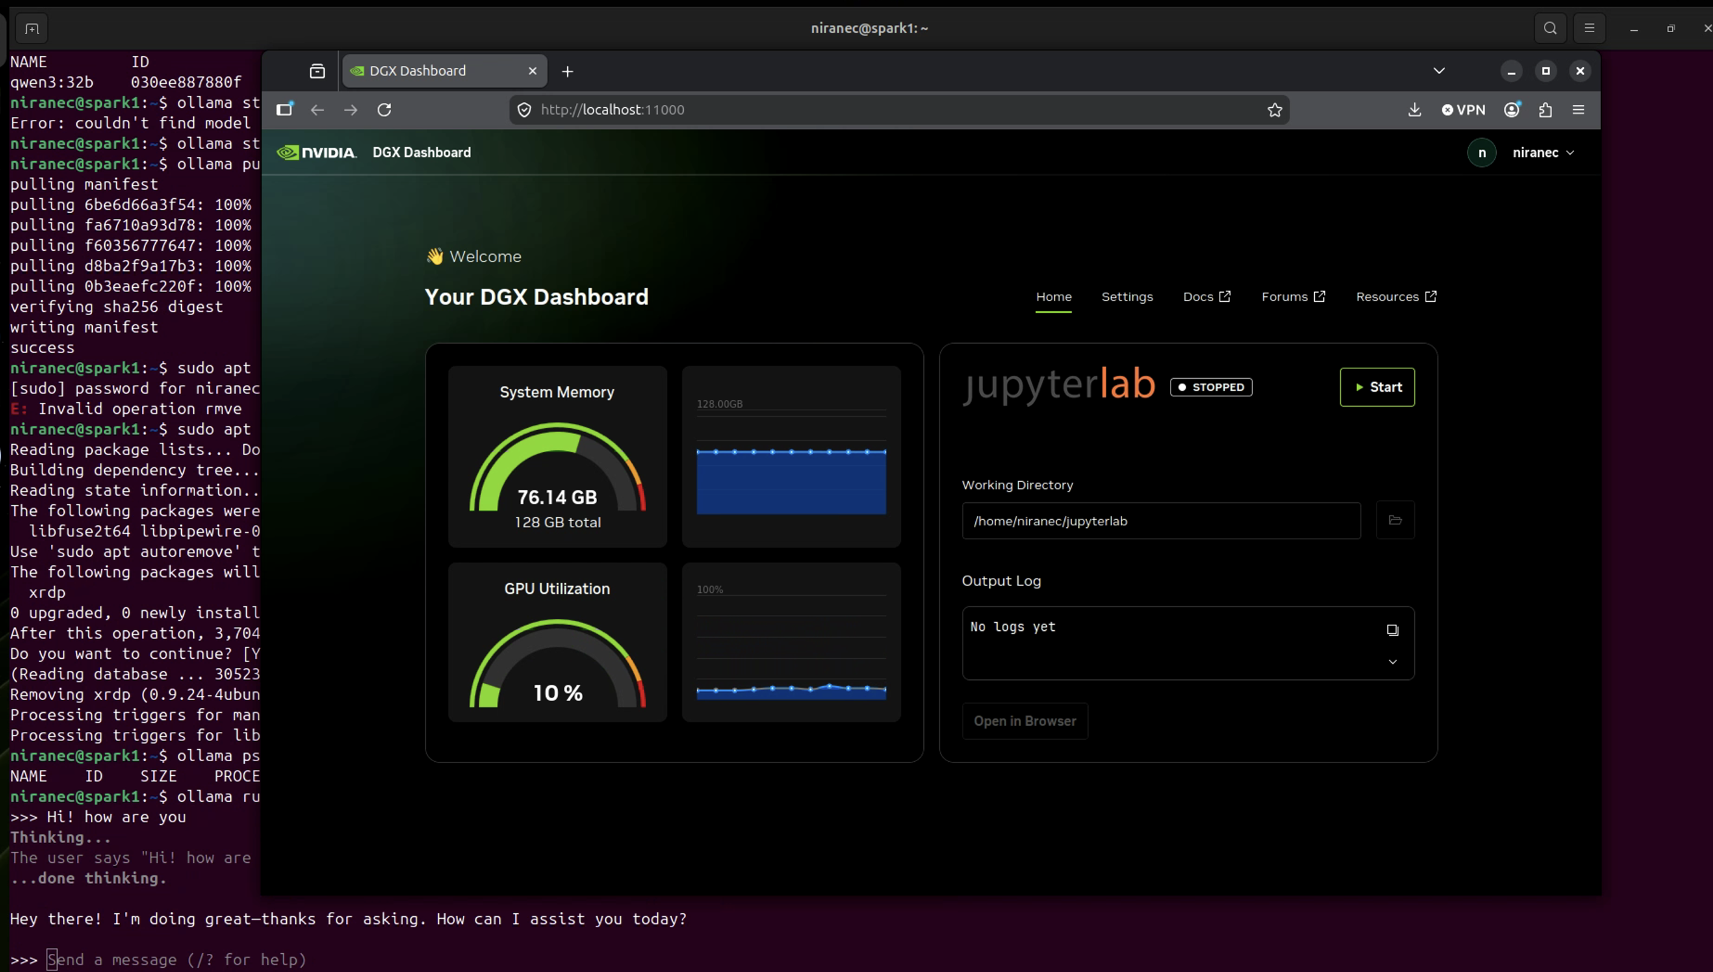Screen dimensions: 1713x972
Task: Click the 'No logs yet' text
Action: [x=1013, y=627]
